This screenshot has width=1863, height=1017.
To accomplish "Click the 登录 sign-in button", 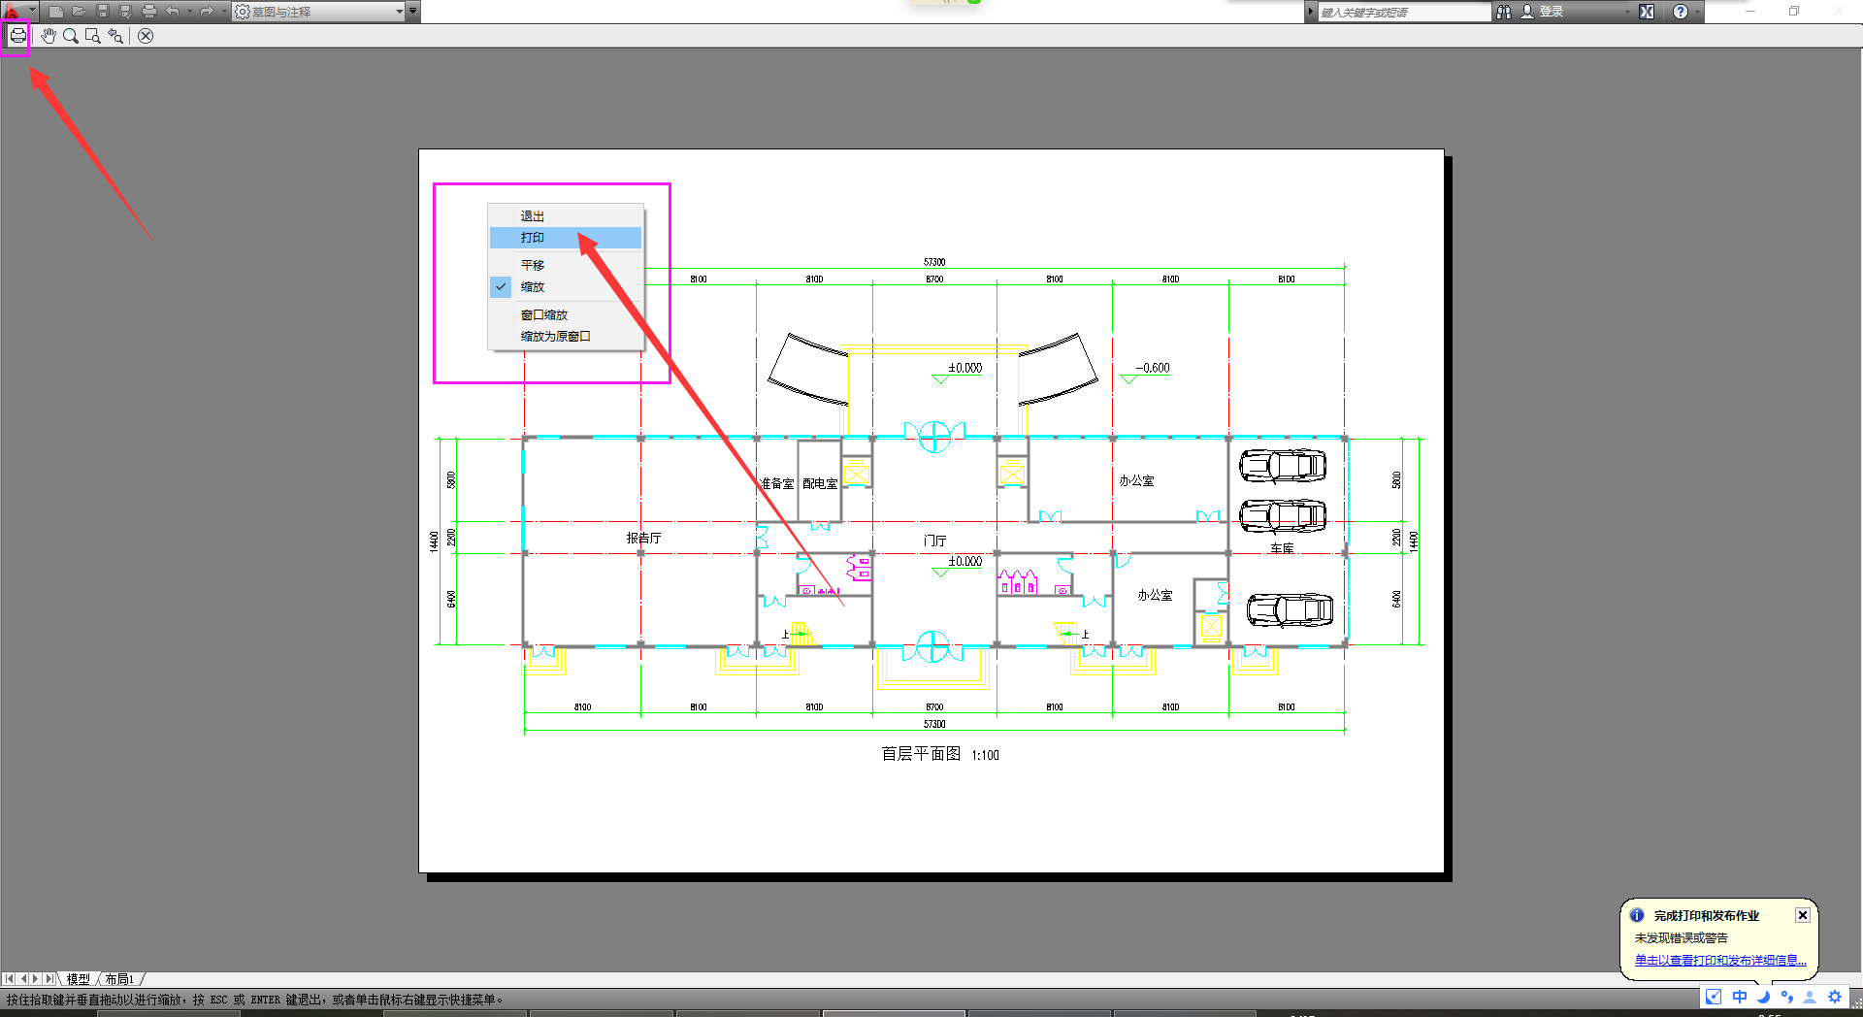I will point(1551,12).
